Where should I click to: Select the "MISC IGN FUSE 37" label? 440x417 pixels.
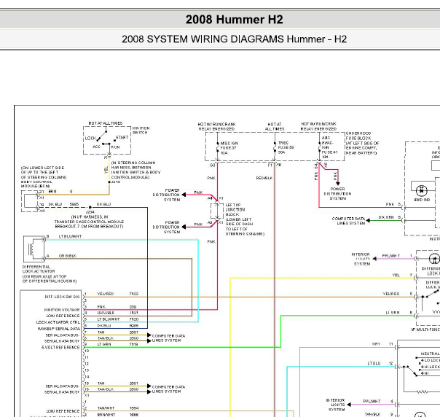tap(229, 146)
